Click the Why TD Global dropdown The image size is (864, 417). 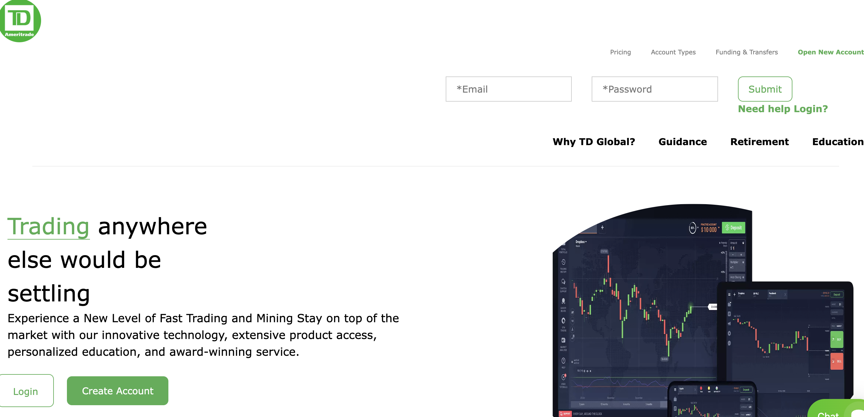[x=595, y=141]
